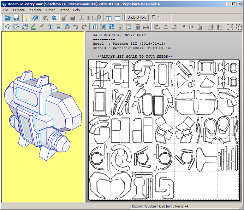Select the heart-shaped part on the pattern
Screen dimensions: 244x210
pos(110,185)
